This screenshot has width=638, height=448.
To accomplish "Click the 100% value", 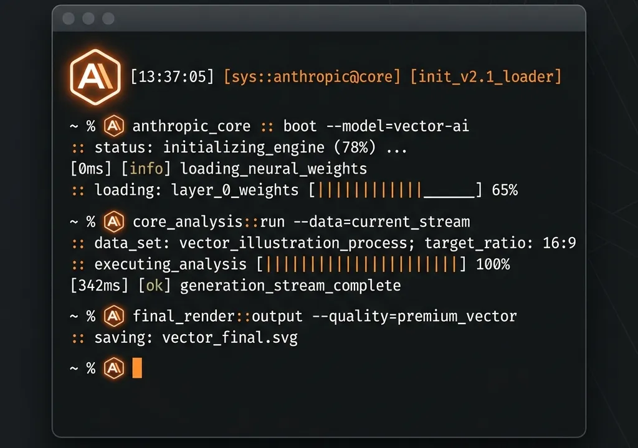I will click(493, 264).
